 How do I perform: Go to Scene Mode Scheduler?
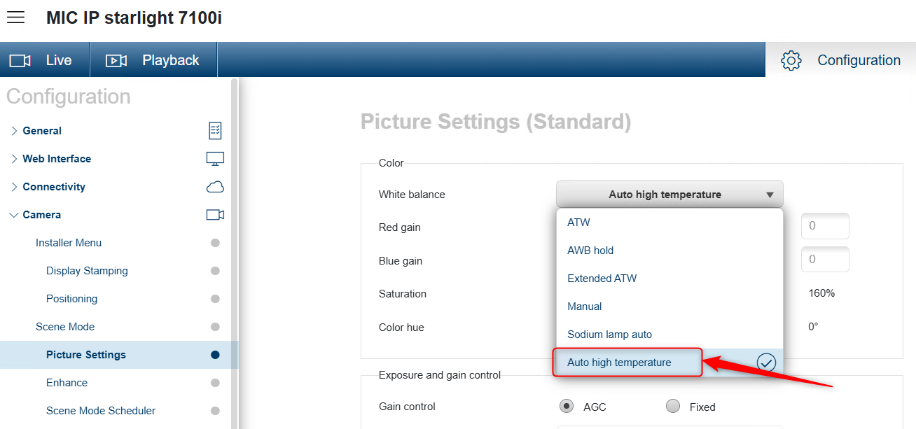coord(101,411)
